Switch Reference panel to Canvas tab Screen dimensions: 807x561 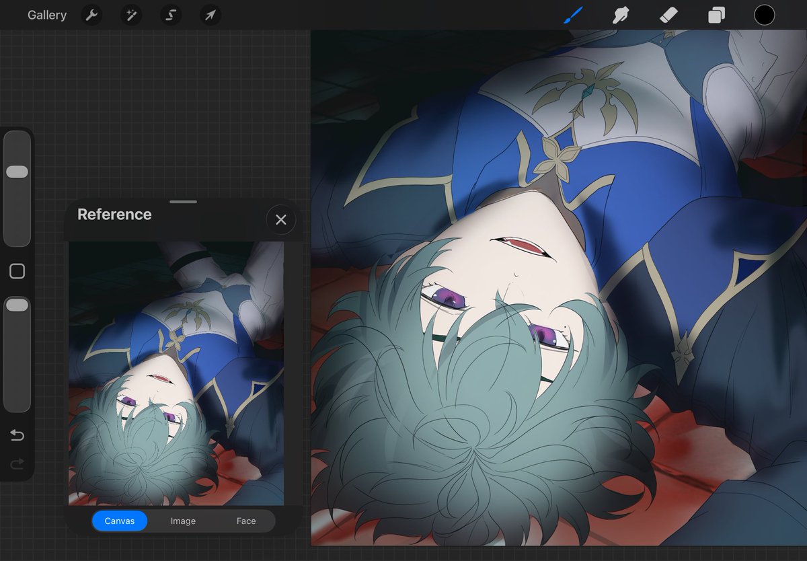click(x=120, y=521)
